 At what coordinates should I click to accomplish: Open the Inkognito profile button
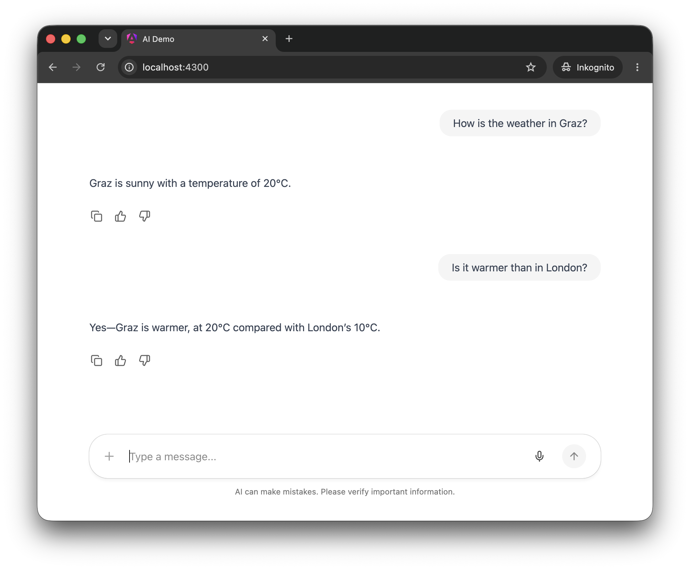[588, 68]
